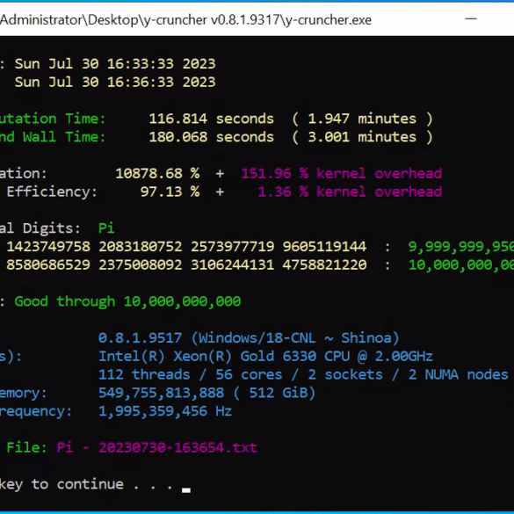Click the 97.13 % efficiency value
This screenshot has width=514, height=514.
[x=170, y=192]
